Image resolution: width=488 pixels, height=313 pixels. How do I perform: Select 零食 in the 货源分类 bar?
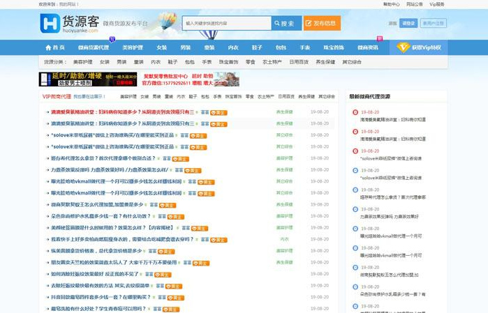coord(250,62)
